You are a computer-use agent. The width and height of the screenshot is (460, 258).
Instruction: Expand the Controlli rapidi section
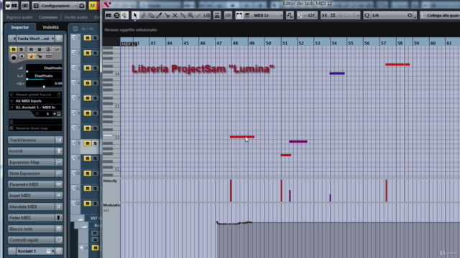[35, 240]
